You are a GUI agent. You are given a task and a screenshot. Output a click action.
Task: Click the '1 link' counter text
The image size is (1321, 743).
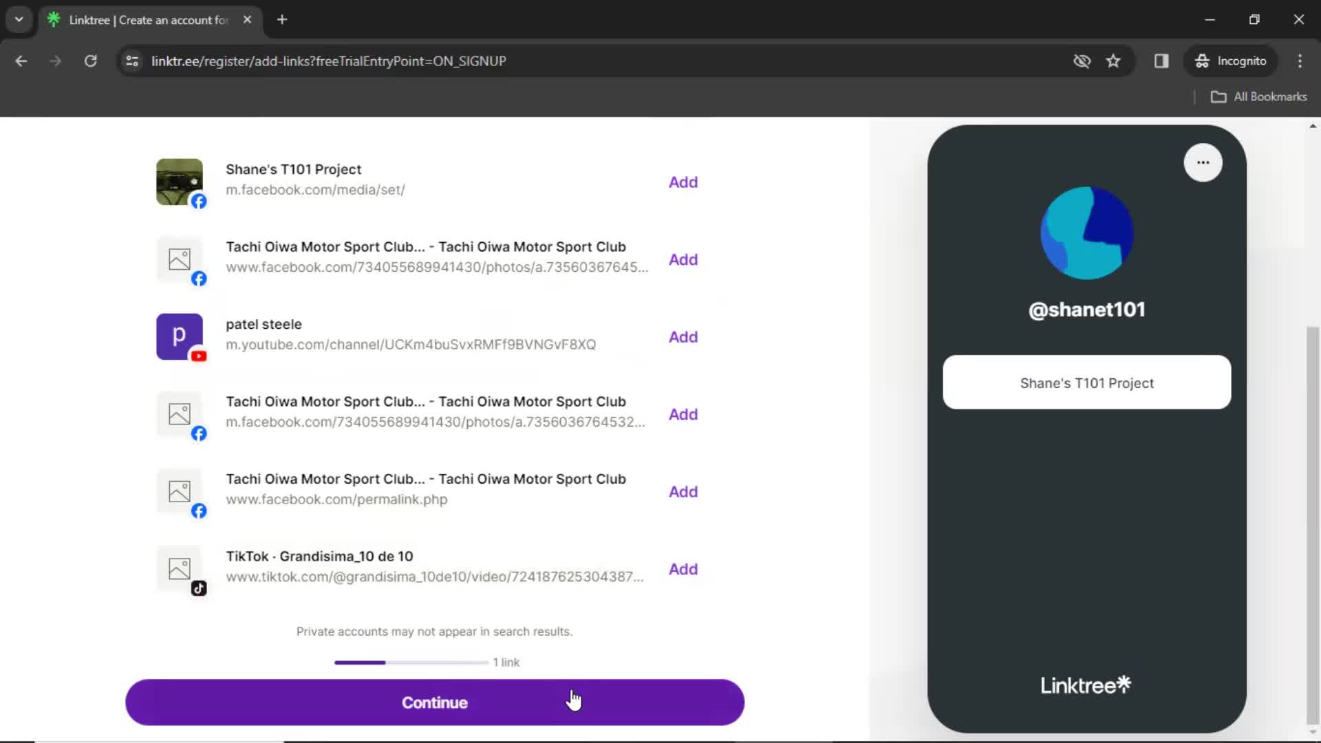(506, 663)
